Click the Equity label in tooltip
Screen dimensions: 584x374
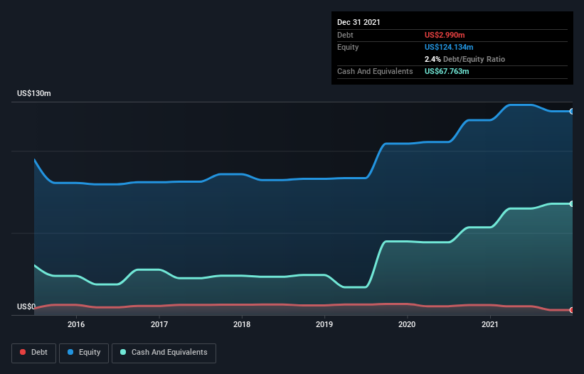click(x=348, y=47)
